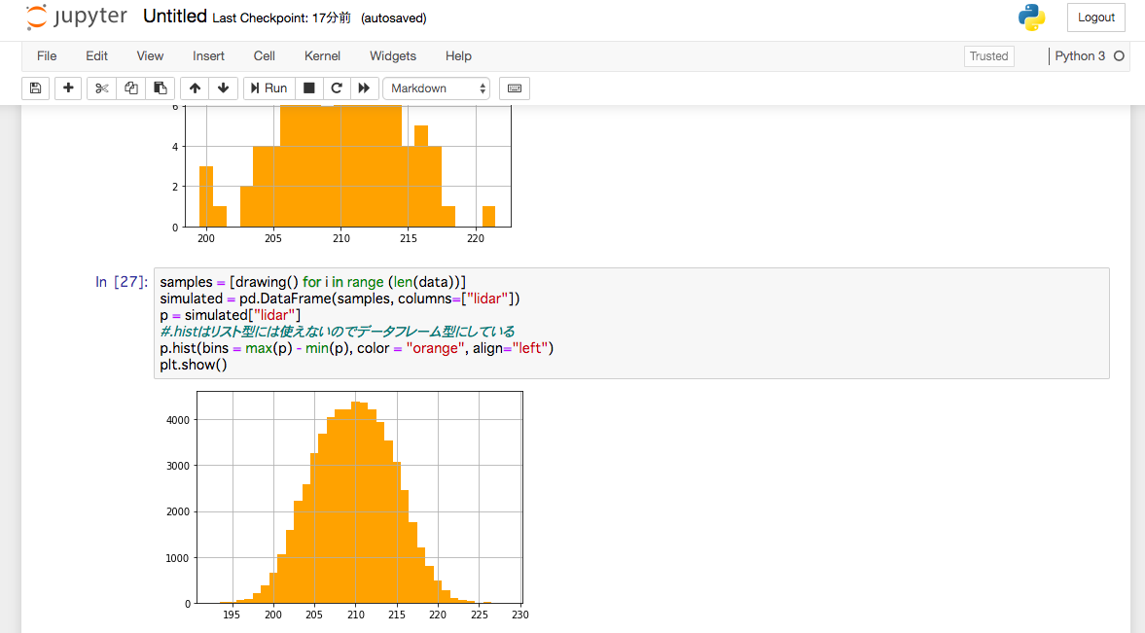1145x633 pixels.
Task: Cut selected cells with scissors icon
Action: 101,88
